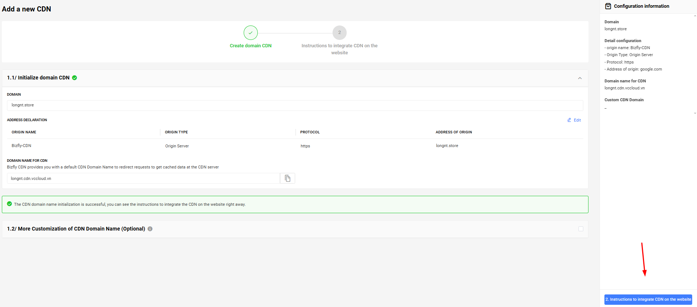Click the DOMAIN NAME FOR CDN label
The width and height of the screenshot is (697, 307).
click(x=27, y=161)
